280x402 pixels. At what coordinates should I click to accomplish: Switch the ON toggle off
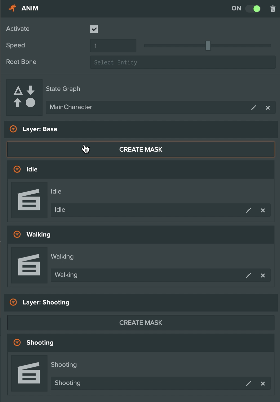click(253, 9)
